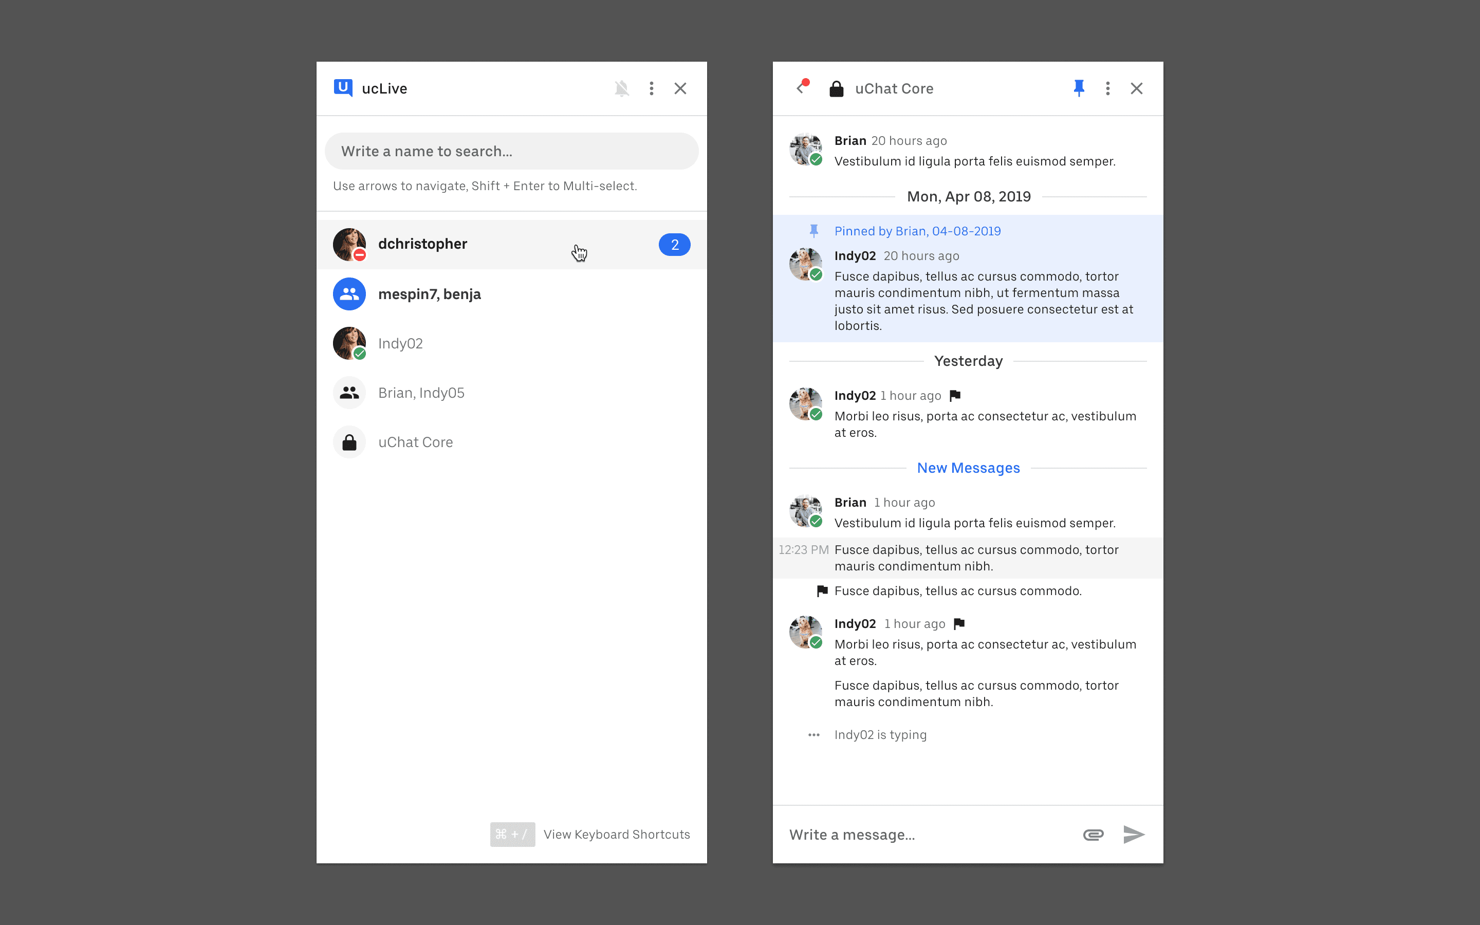The width and height of the screenshot is (1480, 925).
Task: Click the ⌘ + / shortcut key hint
Action: point(512,835)
